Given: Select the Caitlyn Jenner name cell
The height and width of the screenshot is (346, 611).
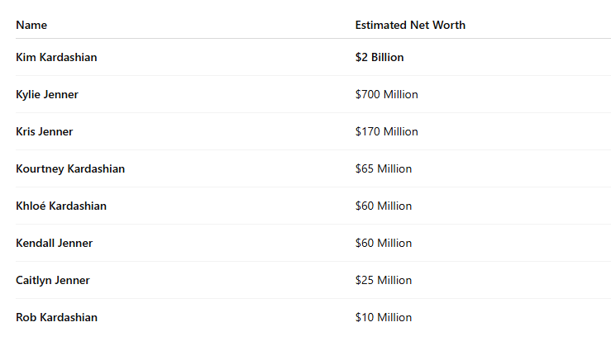Looking at the screenshot, I should [53, 281].
